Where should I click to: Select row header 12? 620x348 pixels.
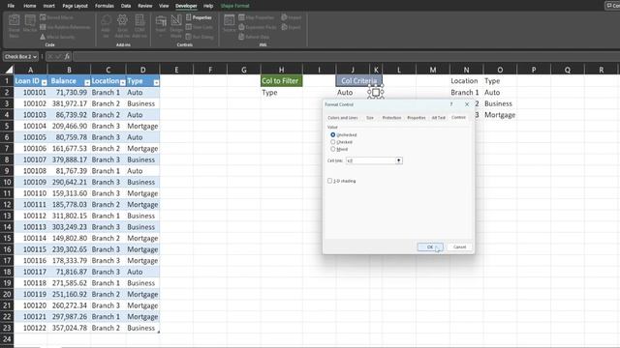[x=7, y=204]
